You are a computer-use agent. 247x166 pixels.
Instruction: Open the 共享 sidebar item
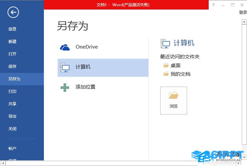(x=12, y=104)
